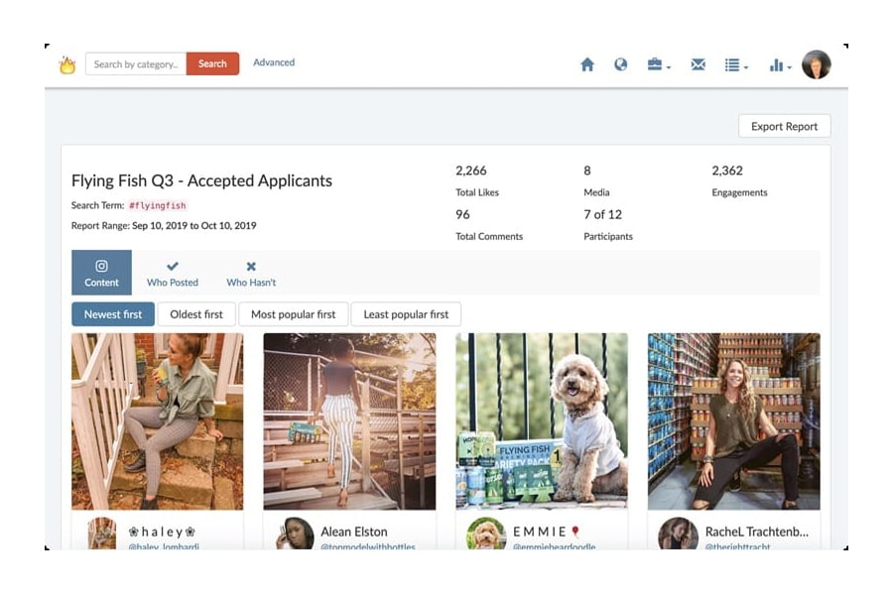Screen dimensions: 893x595
Task: Open the home icon in navbar
Action: (587, 64)
